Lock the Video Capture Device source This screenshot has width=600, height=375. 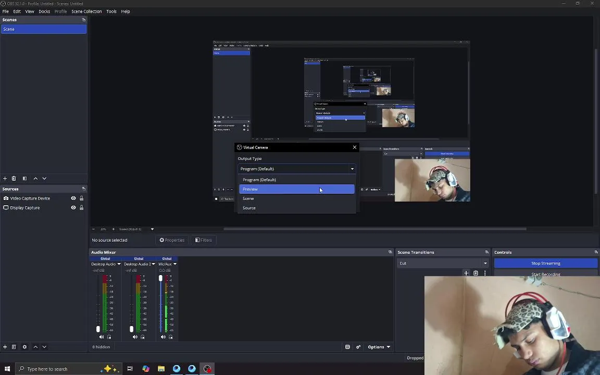81,198
